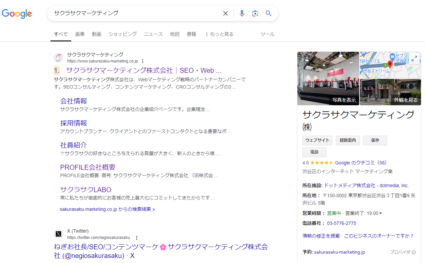Open the 会社情報 sitelink

(x=74, y=101)
